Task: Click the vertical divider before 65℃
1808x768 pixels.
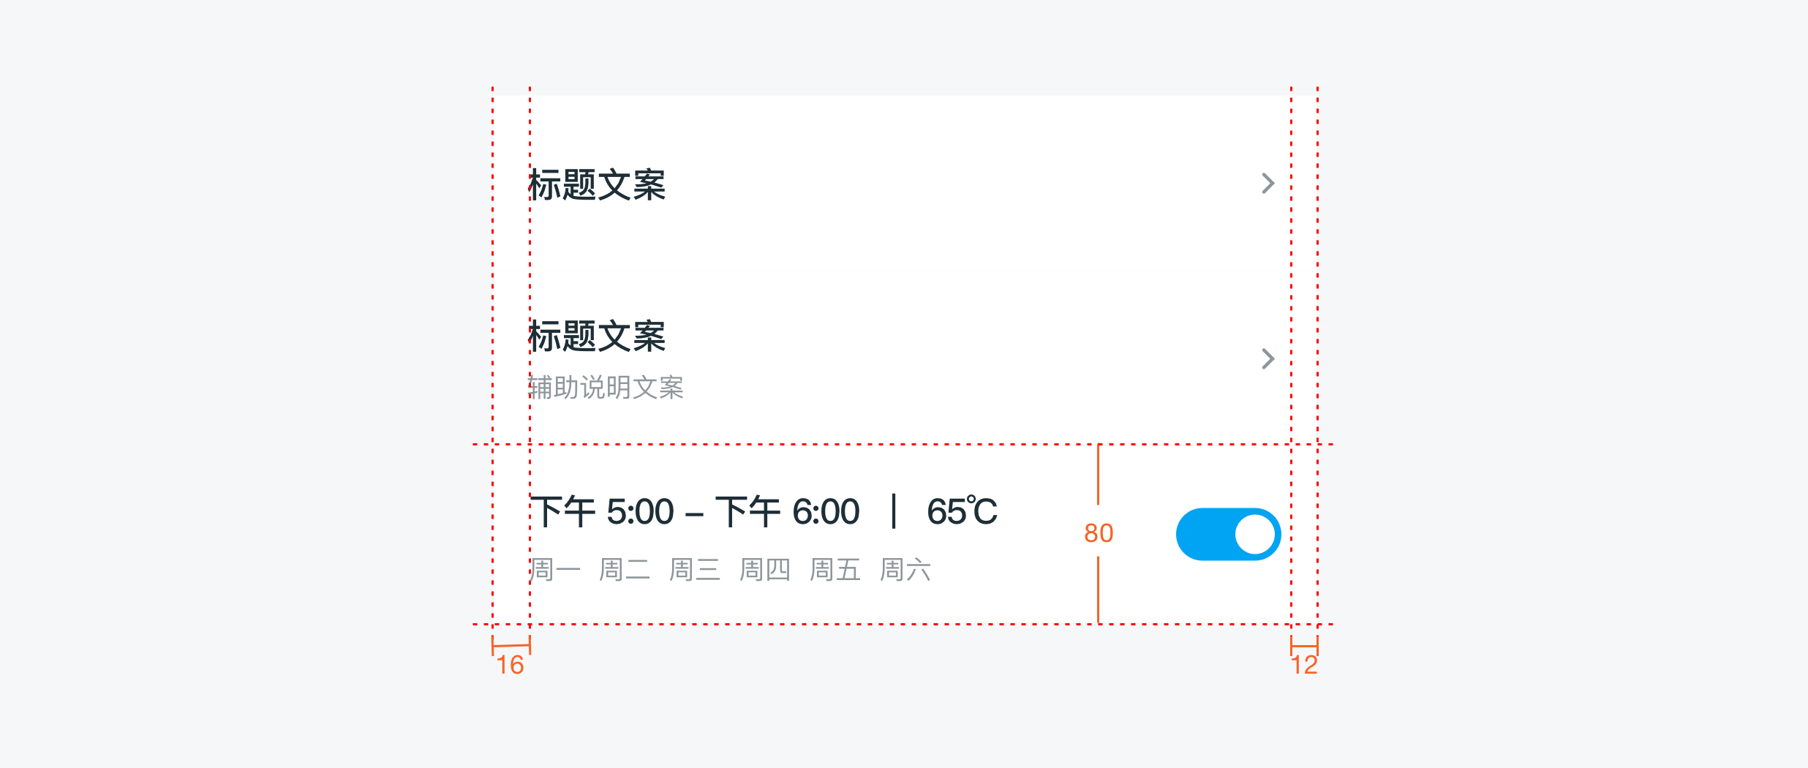Action: [894, 511]
